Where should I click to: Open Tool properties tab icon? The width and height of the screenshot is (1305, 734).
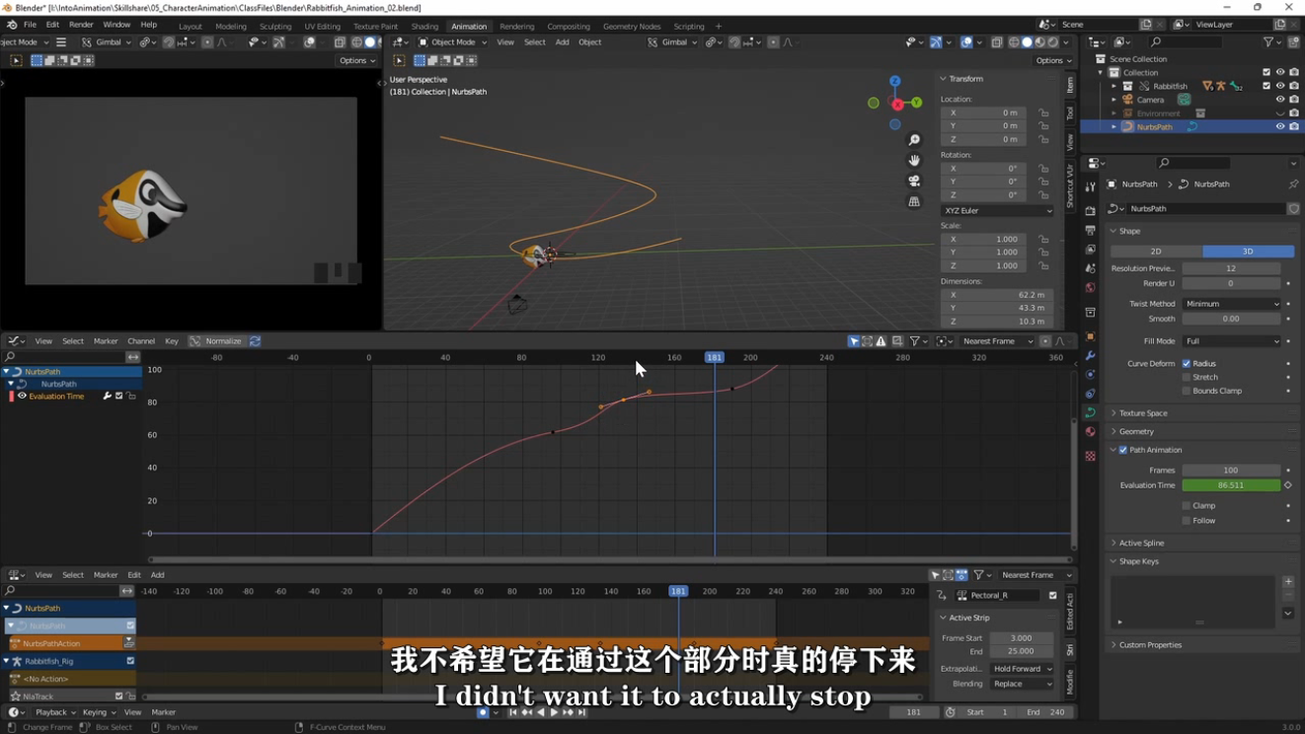click(x=1090, y=186)
